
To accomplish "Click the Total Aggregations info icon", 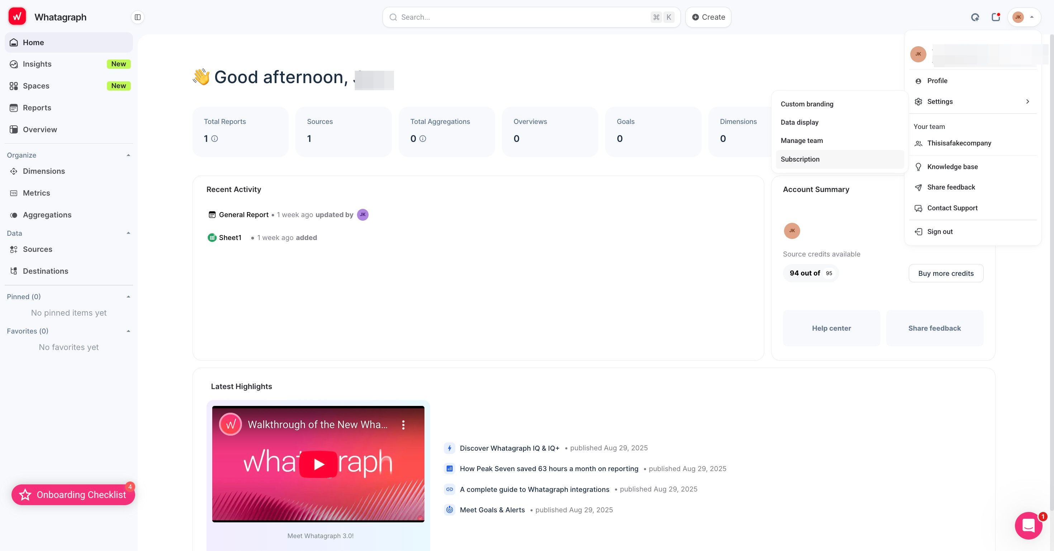I will click(423, 139).
